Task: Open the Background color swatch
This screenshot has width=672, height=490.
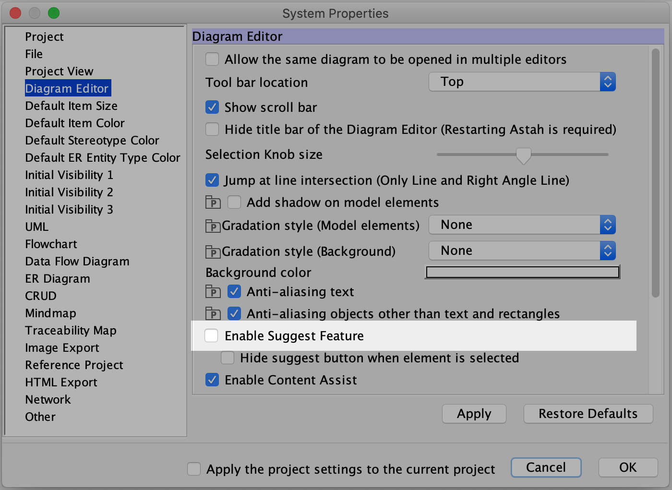Action: (523, 273)
